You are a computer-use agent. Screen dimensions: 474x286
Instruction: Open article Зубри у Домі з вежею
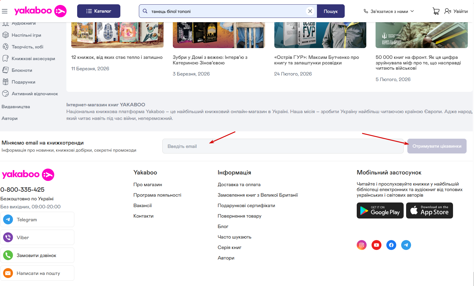pos(210,60)
